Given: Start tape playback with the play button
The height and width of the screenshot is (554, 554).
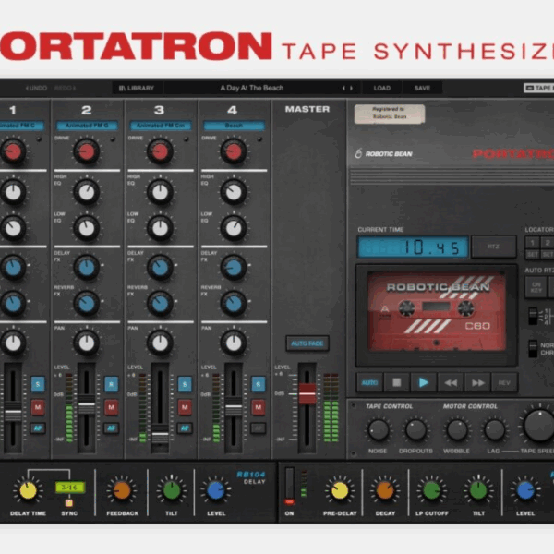Looking at the screenshot, I should tap(423, 382).
